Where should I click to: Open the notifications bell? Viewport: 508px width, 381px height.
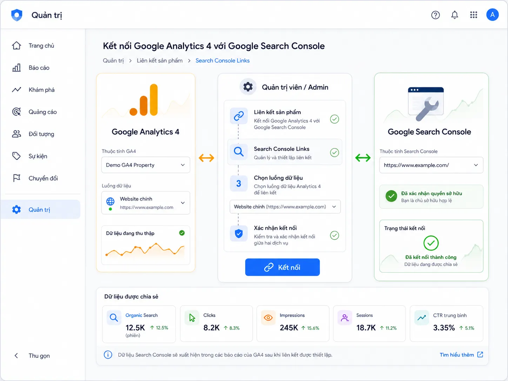point(455,15)
